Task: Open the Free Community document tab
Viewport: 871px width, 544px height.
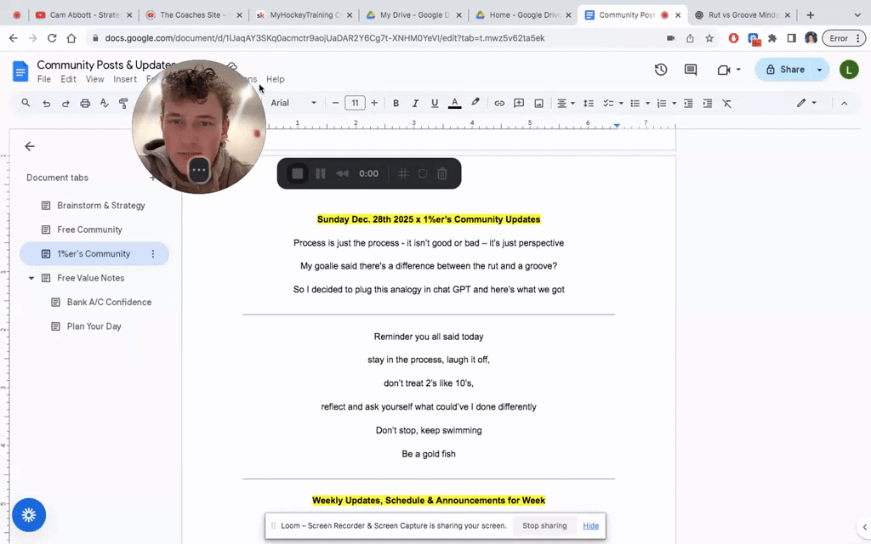Action: point(94,229)
